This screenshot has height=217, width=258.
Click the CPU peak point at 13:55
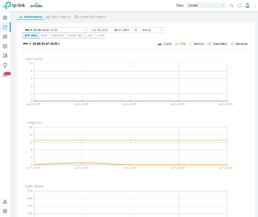pos(83,163)
